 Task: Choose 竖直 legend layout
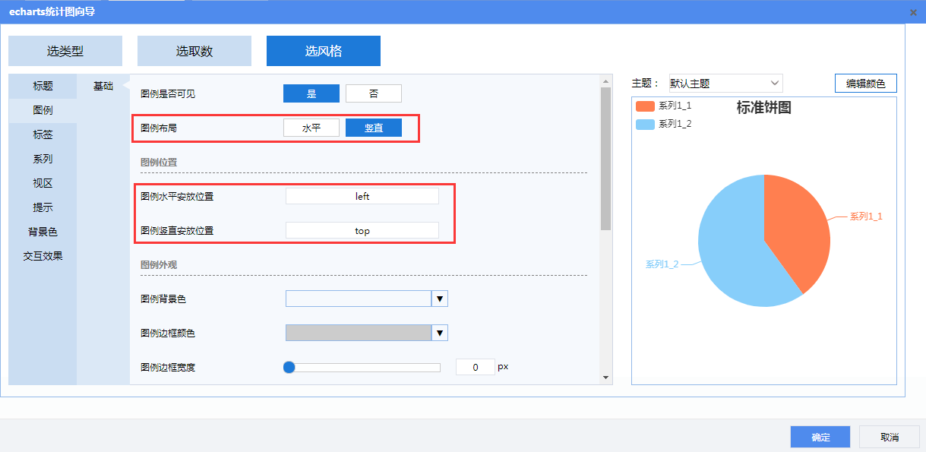pos(373,128)
